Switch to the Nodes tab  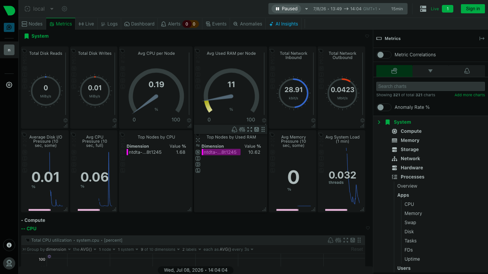point(32,24)
